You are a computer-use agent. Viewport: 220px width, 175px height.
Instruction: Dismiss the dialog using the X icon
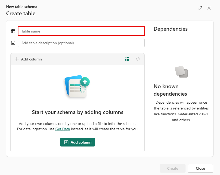tap(209, 8)
